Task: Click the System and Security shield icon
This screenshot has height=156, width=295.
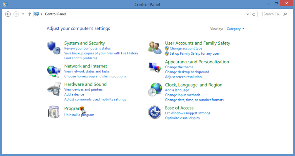Action: (53, 48)
